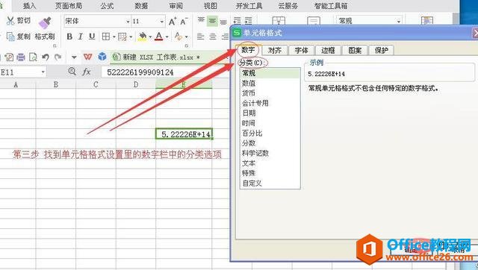
Task: Expand the 常规 number format combo box
Action: 398,22
